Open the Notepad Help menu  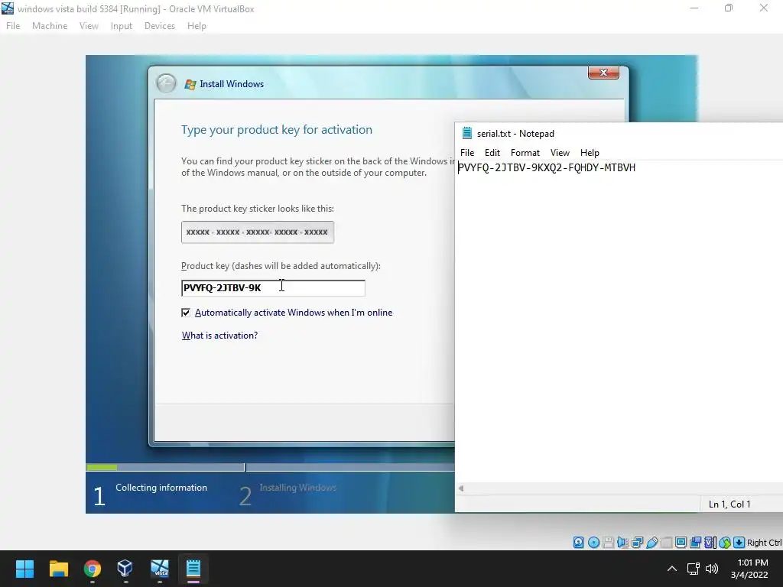pyautogui.click(x=590, y=153)
